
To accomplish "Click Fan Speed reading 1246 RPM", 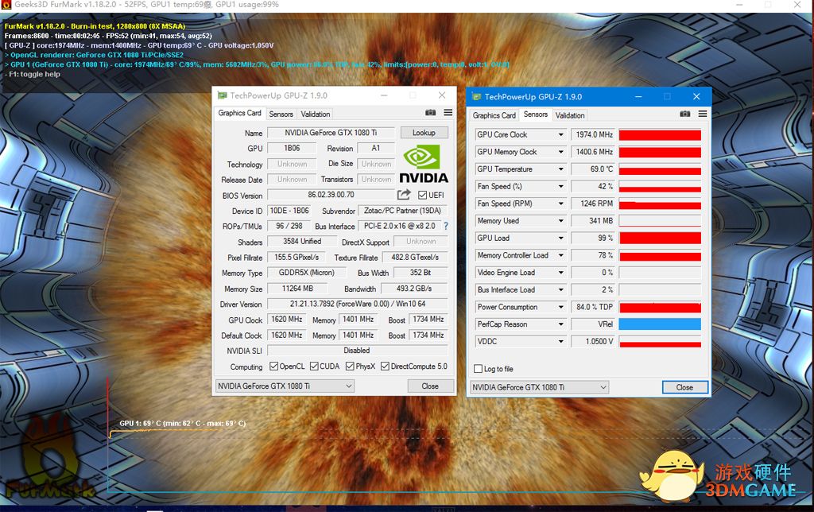I will pyautogui.click(x=593, y=204).
